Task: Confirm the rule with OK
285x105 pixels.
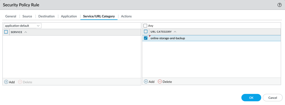Action: (251, 98)
